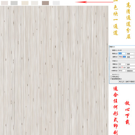Open the document height unit dropdown
135x135 pixels.
pos(131,67)
